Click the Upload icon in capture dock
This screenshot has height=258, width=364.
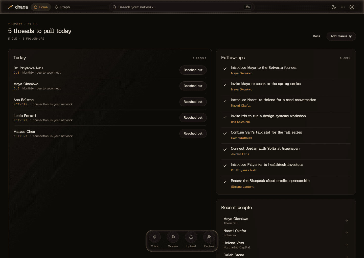[191, 237]
